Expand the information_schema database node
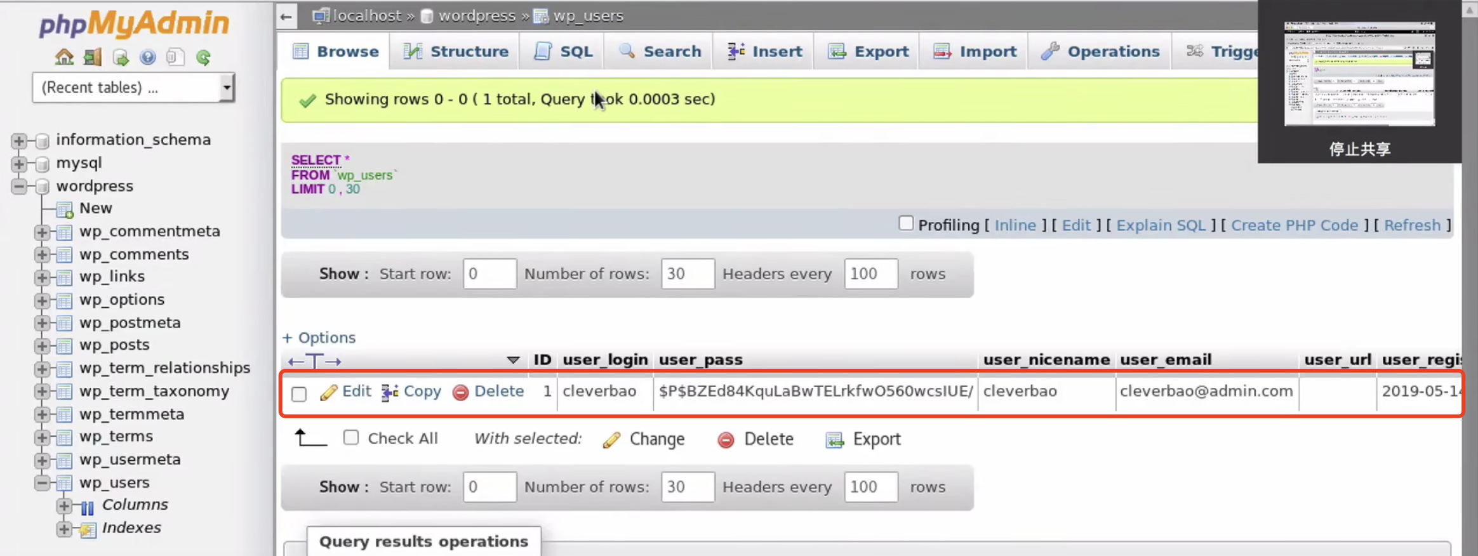Image resolution: width=1478 pixels, height=556 pixels. 19,140
